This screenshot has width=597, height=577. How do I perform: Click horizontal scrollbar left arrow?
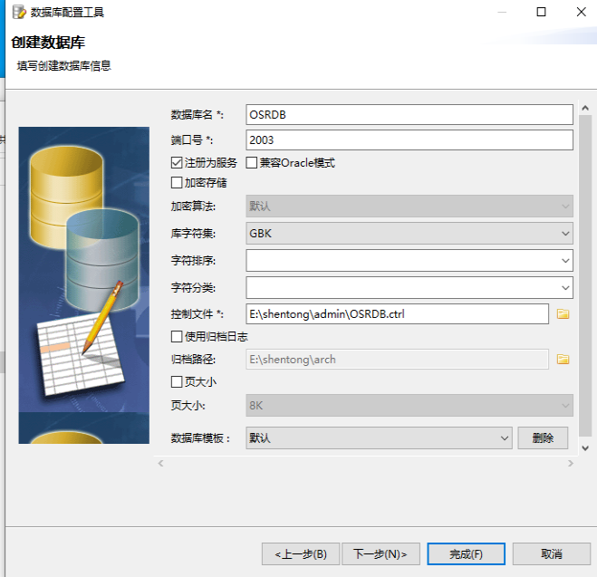(160, 463)
